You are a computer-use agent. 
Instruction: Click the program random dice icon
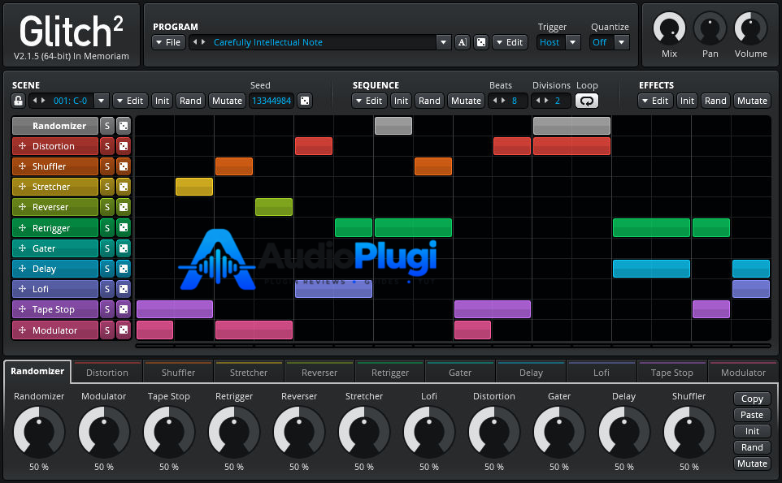[480, 42]
